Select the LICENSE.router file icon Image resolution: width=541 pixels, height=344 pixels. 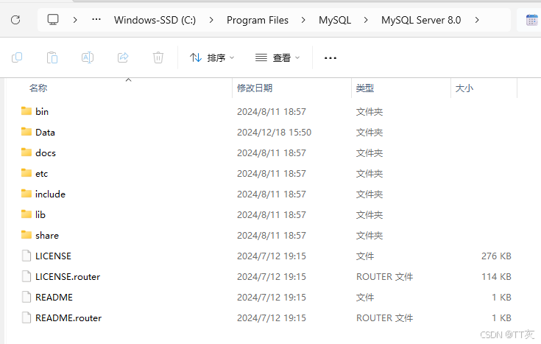[x=26, y=276]
